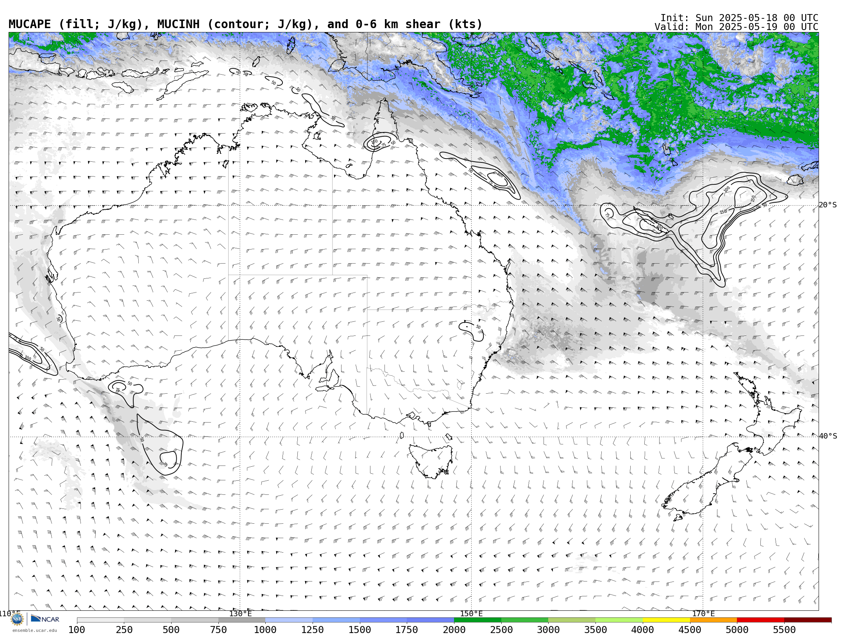Pick the 3500–4000 lime colorbar segment
844x635 pixels.
point(619,620)
